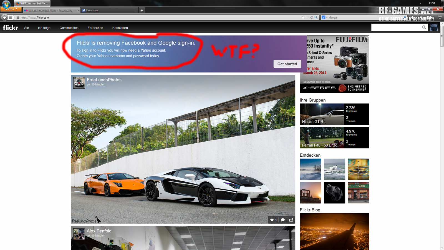Click the Flickr search magnifier icon
Screen dimensions: 444x250
pos(424,27)
